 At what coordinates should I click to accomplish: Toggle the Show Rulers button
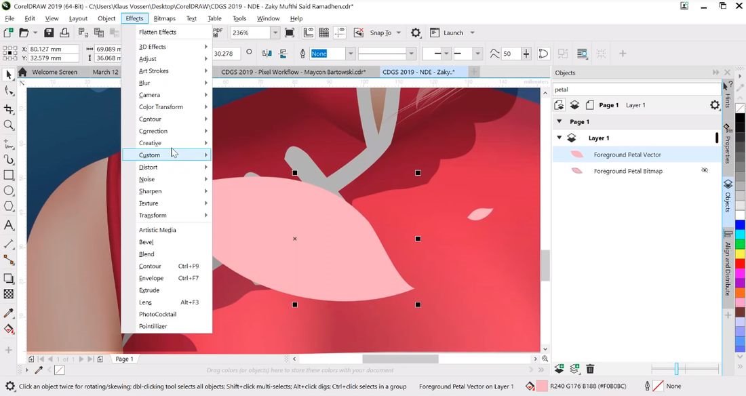tap(309, 33)
